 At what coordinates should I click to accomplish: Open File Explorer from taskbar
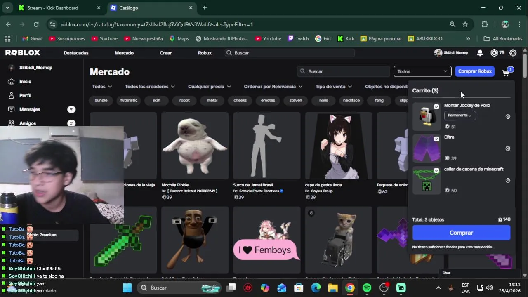pos(333,288)
